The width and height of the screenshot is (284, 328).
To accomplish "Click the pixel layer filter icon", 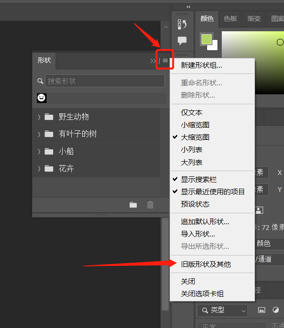I will (261, 310).
